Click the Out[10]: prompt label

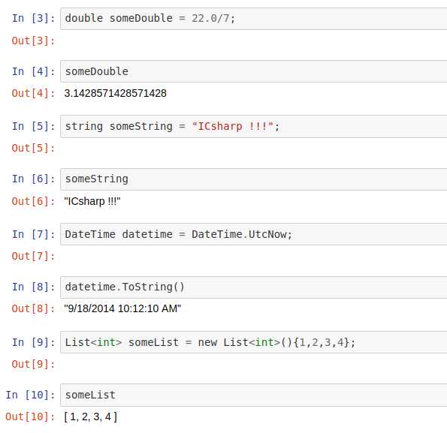[x=30, y=416]
